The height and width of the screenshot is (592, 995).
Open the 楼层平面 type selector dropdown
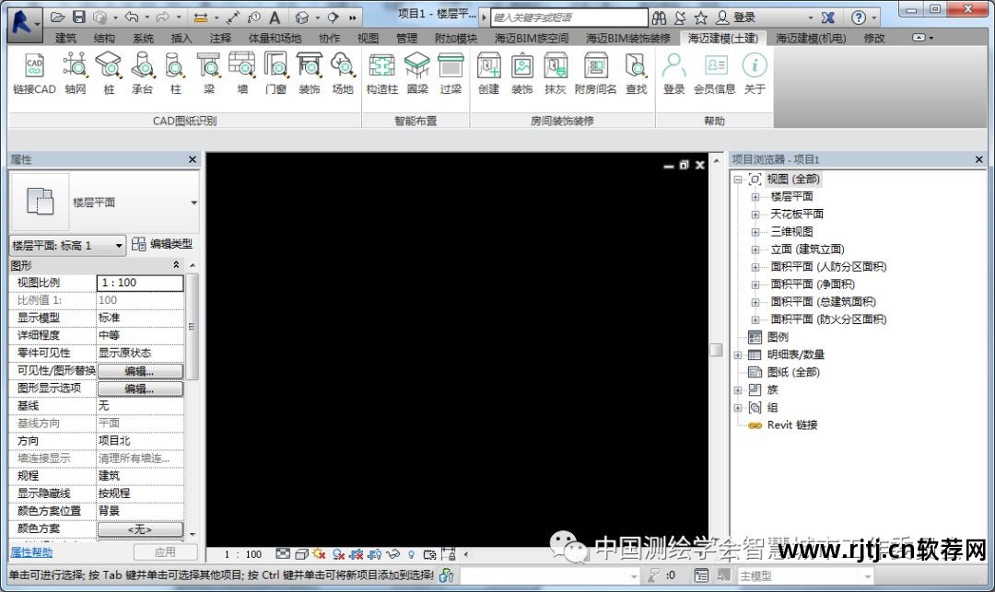(x=193, y=203)
